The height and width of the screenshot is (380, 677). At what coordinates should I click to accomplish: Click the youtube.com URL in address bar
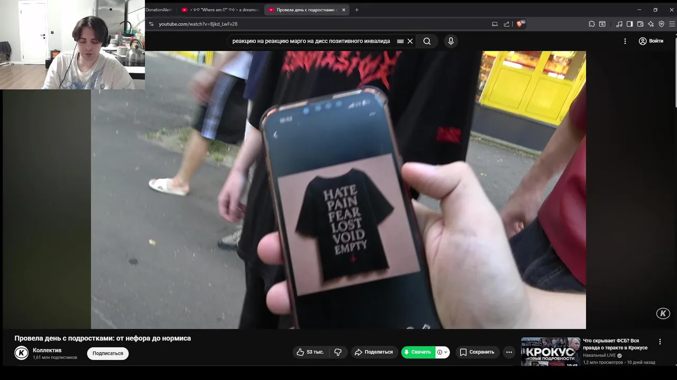click(x=198, y=24)
